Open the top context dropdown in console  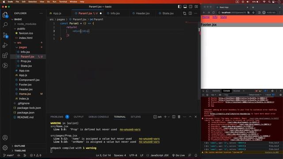214,95
